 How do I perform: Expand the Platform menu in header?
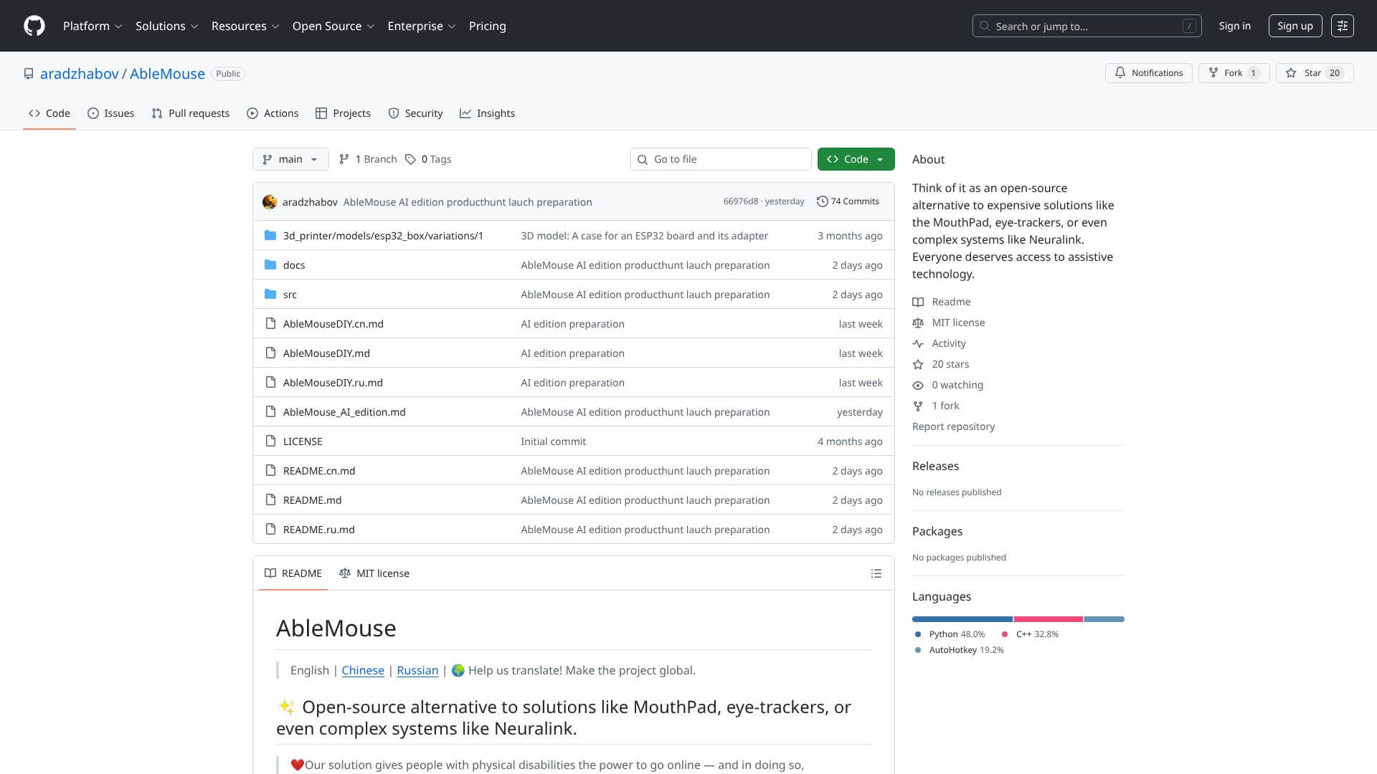click(x=93, y=26)
